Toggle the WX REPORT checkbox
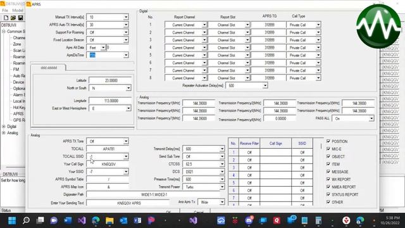This screenshot has height=228, width=405. (x=328, y=179)
